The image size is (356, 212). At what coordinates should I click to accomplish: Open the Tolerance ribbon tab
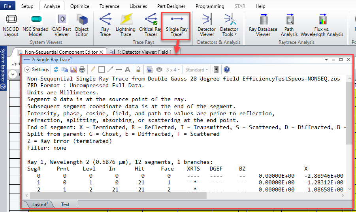[x=109, y=6]
